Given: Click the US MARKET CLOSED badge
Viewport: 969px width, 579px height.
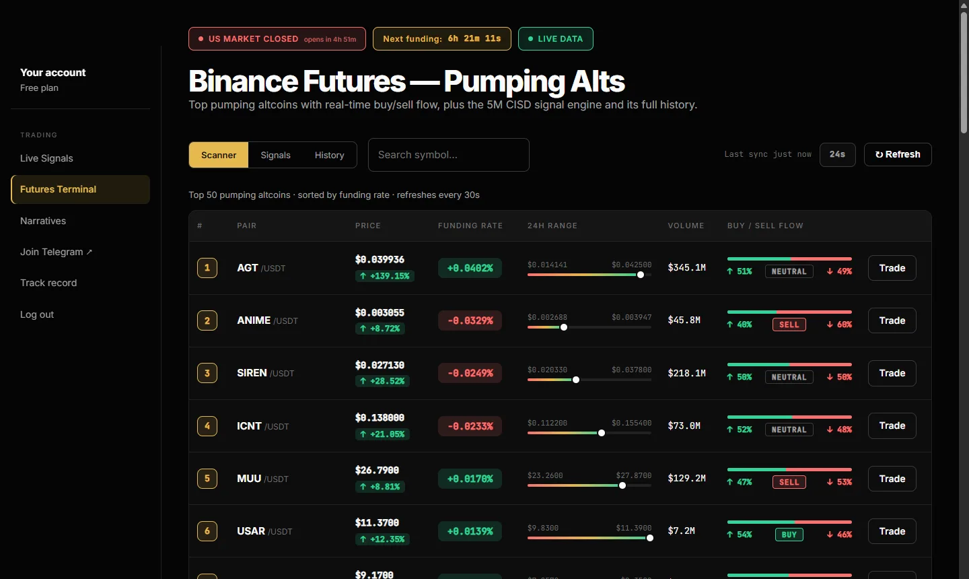Looking at the screenshot, I should (x=277, y=38).
